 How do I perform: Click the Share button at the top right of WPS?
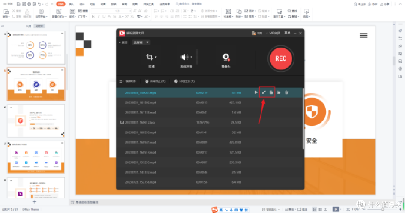385,4
